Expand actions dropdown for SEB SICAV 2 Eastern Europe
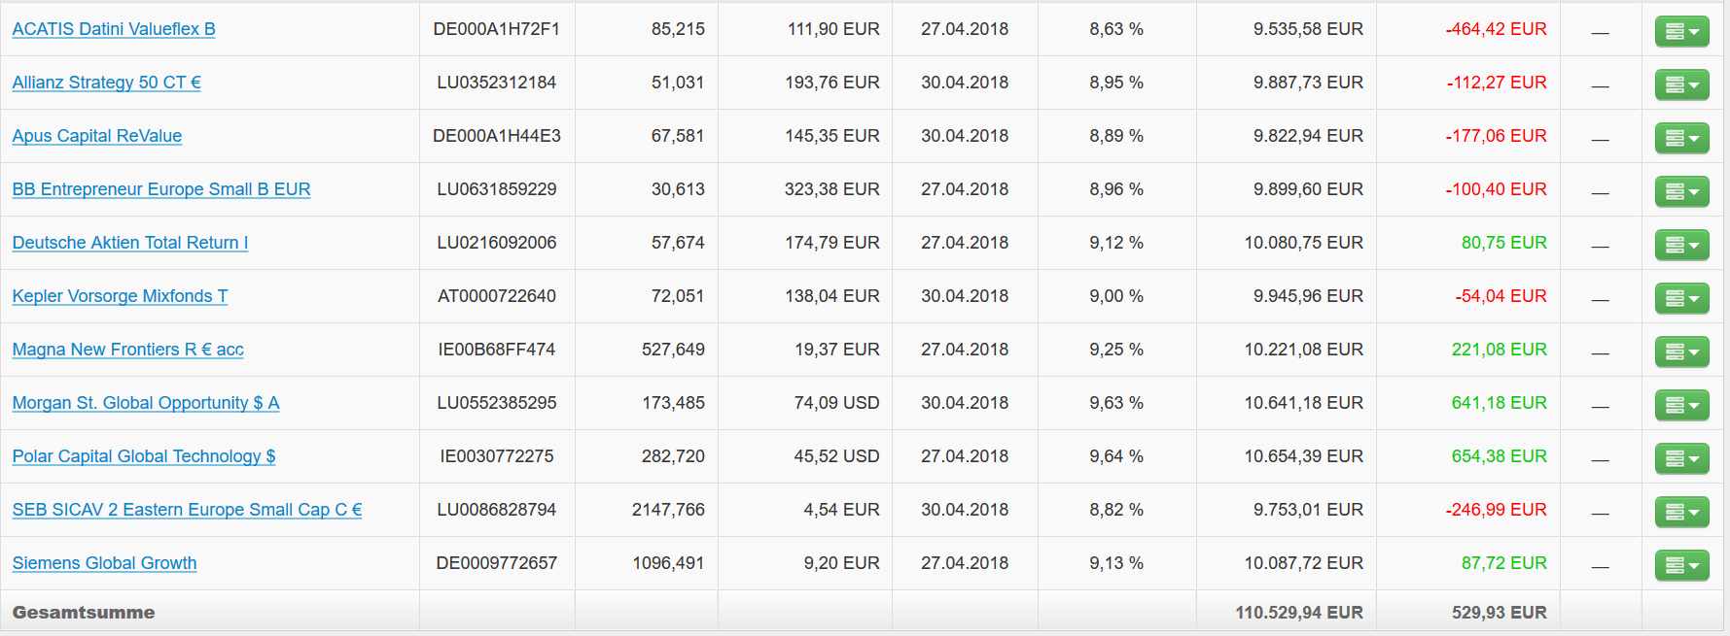This screenshot has height=636, width=1730. (1681, 512)
